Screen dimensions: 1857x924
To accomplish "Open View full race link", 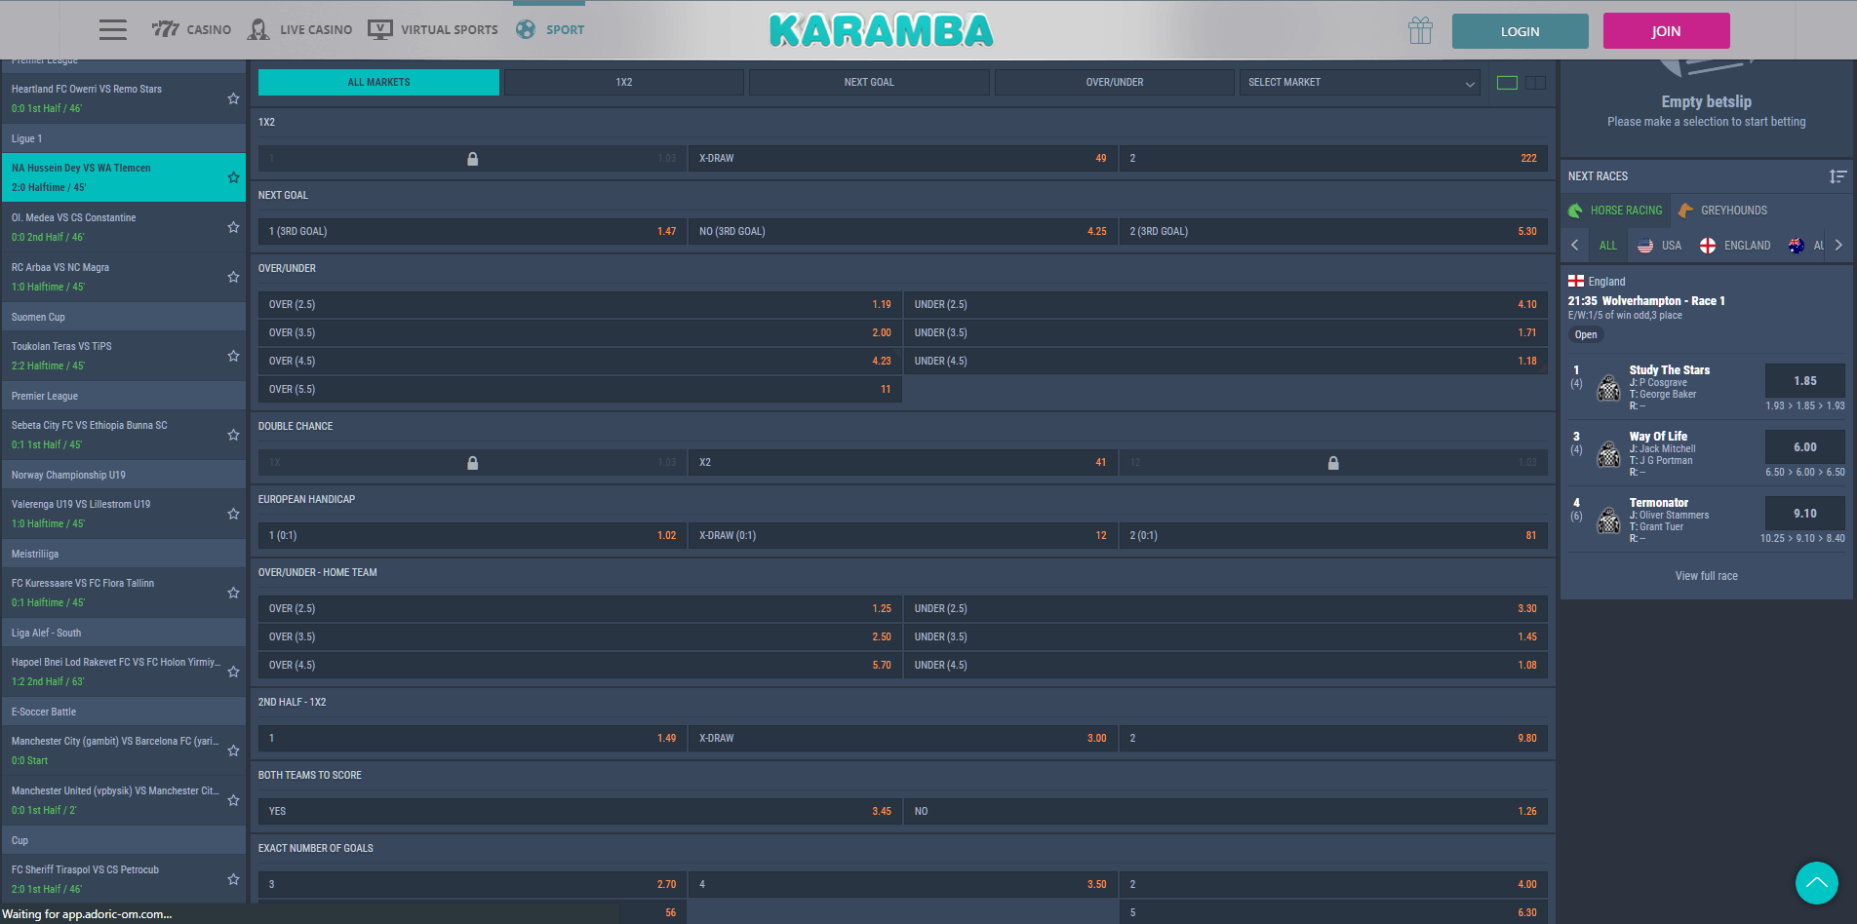I will click(1706, 576).
